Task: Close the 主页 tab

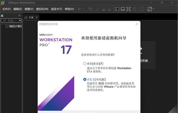Action: 37,18
